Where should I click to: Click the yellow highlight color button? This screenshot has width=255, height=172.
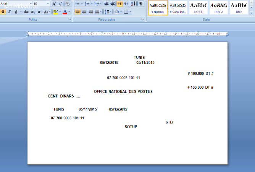[x=56, y=12]
